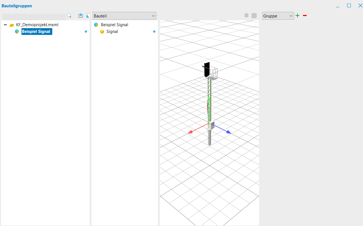Click the yellow cube icon beside Signal
This screenshot has height=226, width=363.
(x=102, y=32)
